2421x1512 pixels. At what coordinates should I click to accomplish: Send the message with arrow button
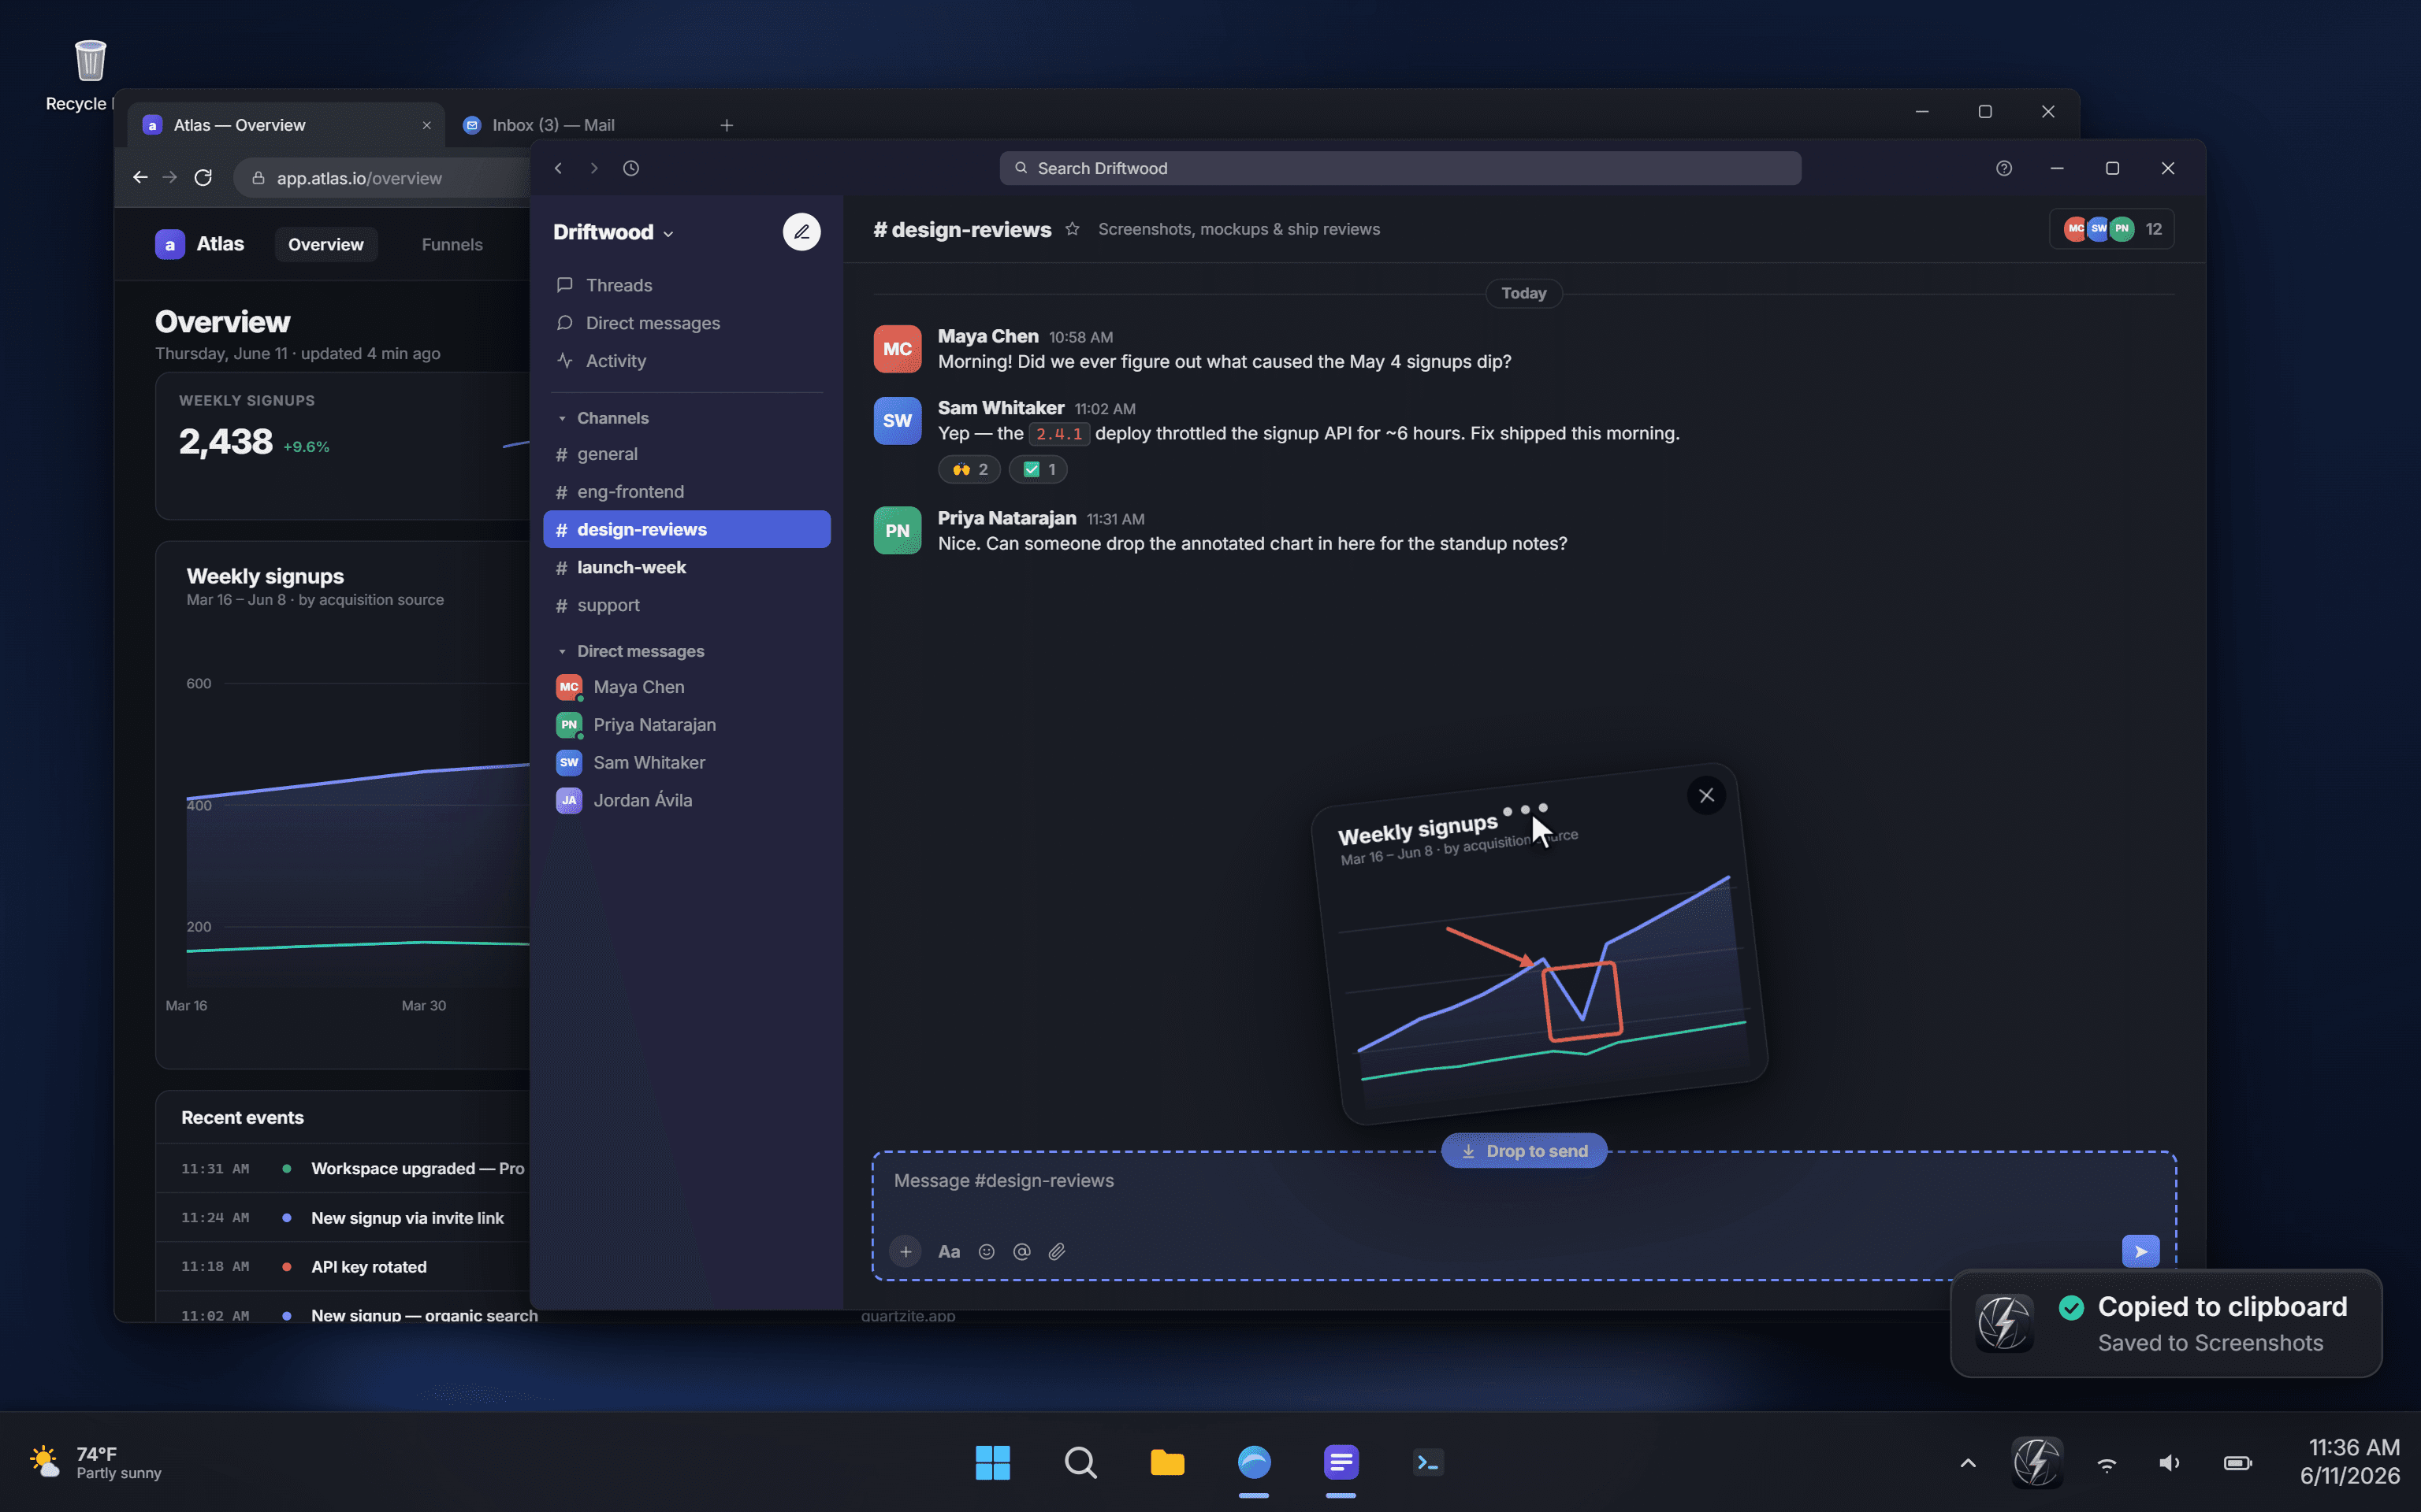(x=2141, y=1251)
